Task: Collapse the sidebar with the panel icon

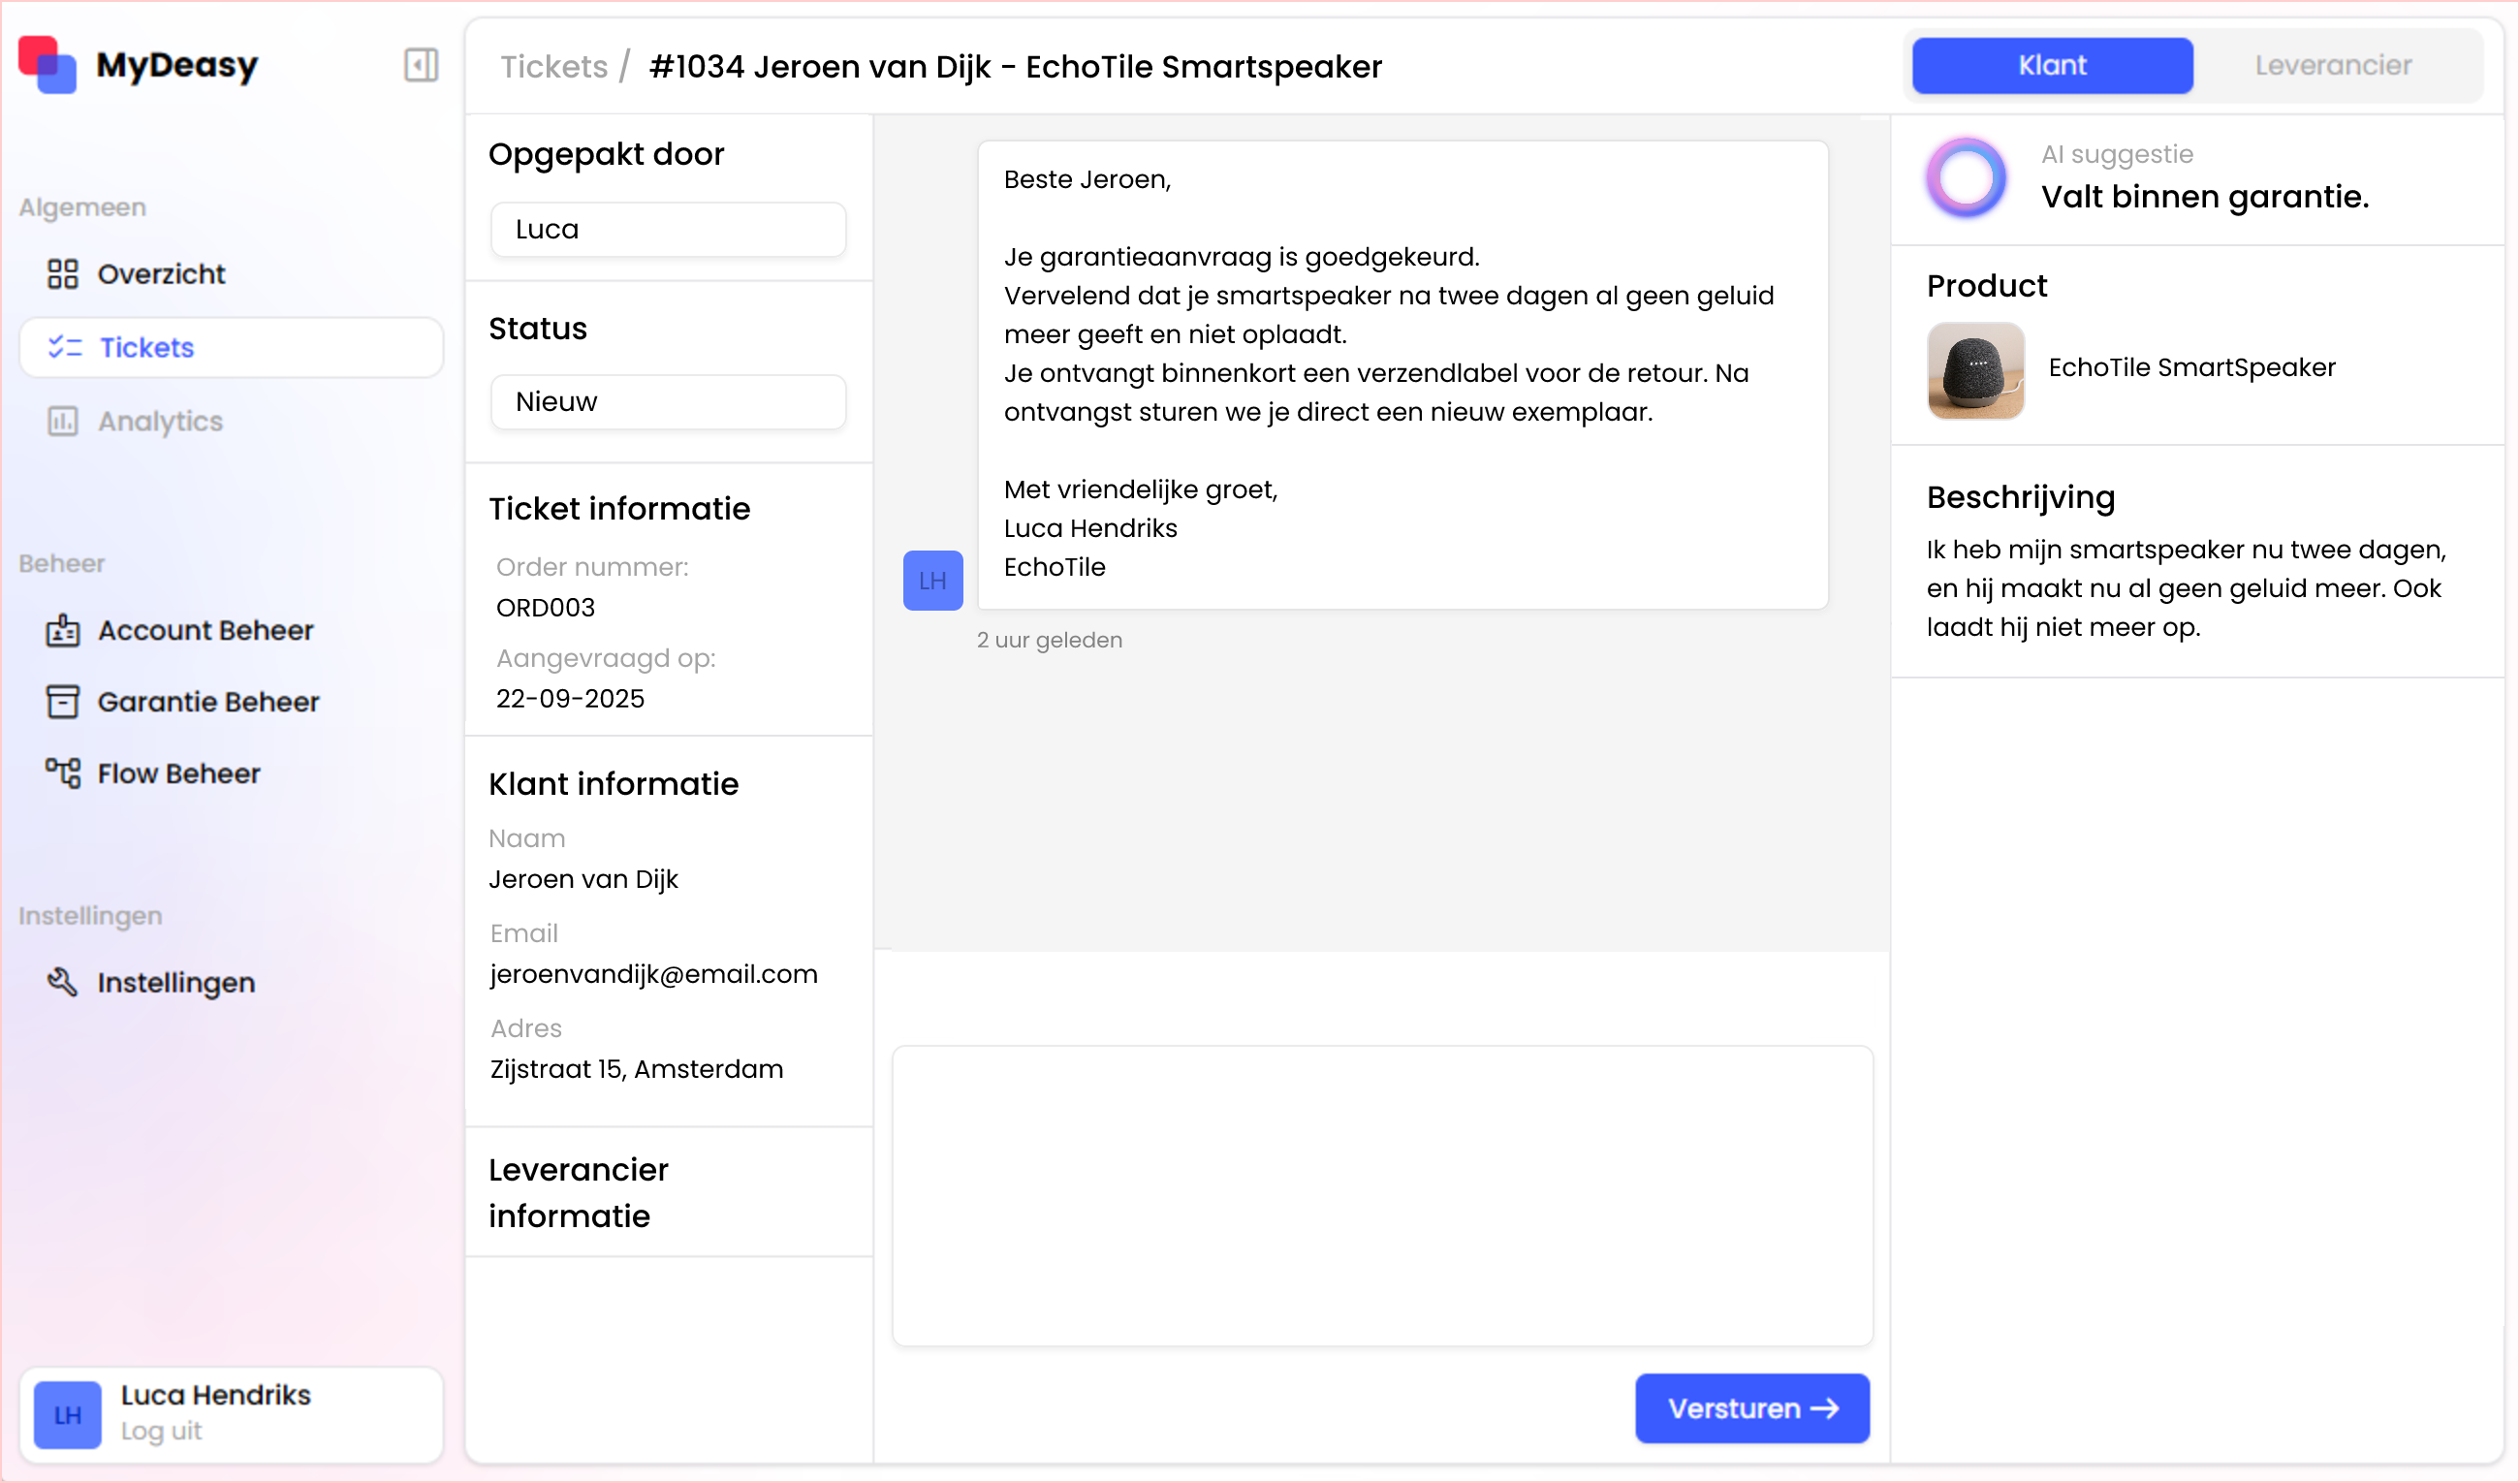Action: (421, 65)
